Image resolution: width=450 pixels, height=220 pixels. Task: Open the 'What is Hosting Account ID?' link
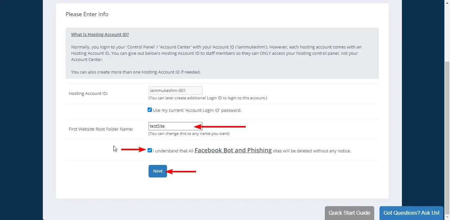click(100, 34)
